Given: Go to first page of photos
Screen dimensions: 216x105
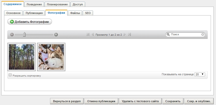Looking at the screenshot, I should pos(88,34).
